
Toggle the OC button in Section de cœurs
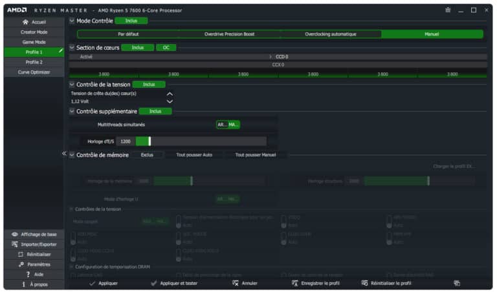pos(166,48)
